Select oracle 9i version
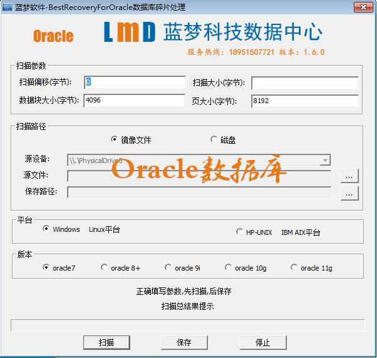377x358 pixels. (168, 267)
